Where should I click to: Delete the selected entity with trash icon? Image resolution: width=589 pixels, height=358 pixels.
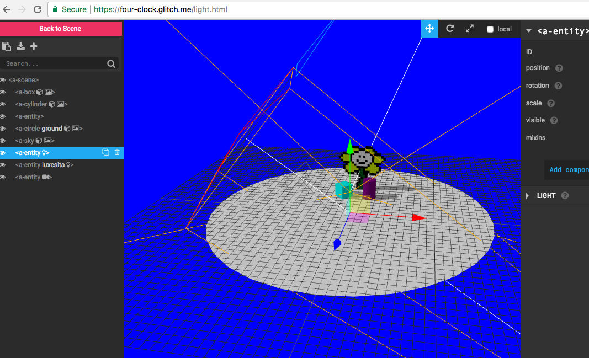coord(117,152)
